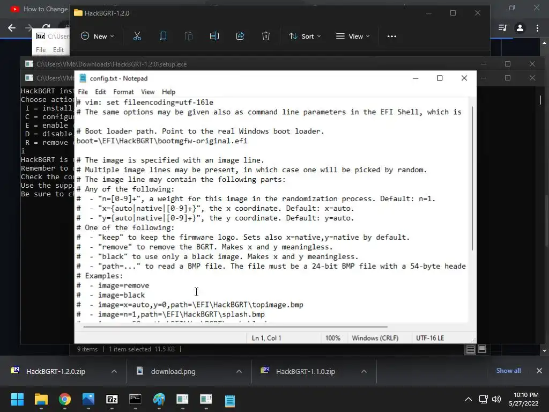This screenshot has width=549, height=412.
Task: Open 7-Zip from taskbar
Action: [112, 399]
